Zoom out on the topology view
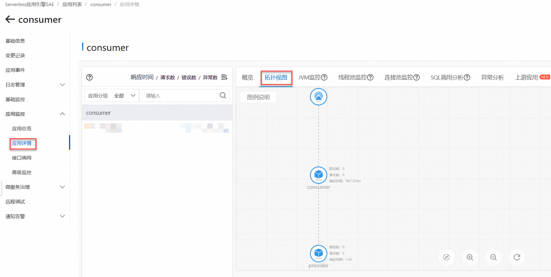The image size is (551, 277). [494, 257]
